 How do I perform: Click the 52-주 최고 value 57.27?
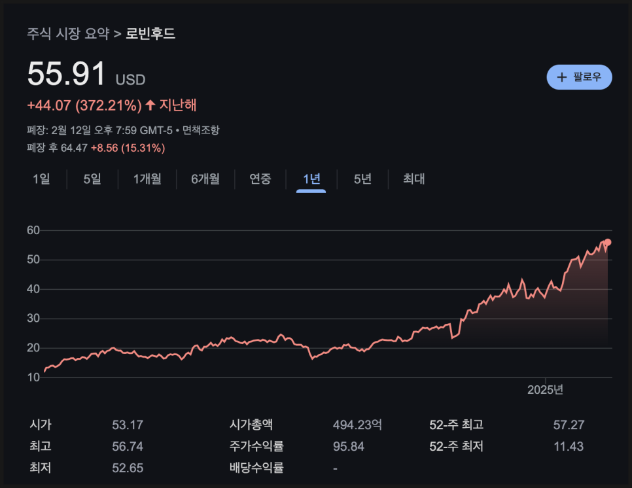tap(569, 425)
